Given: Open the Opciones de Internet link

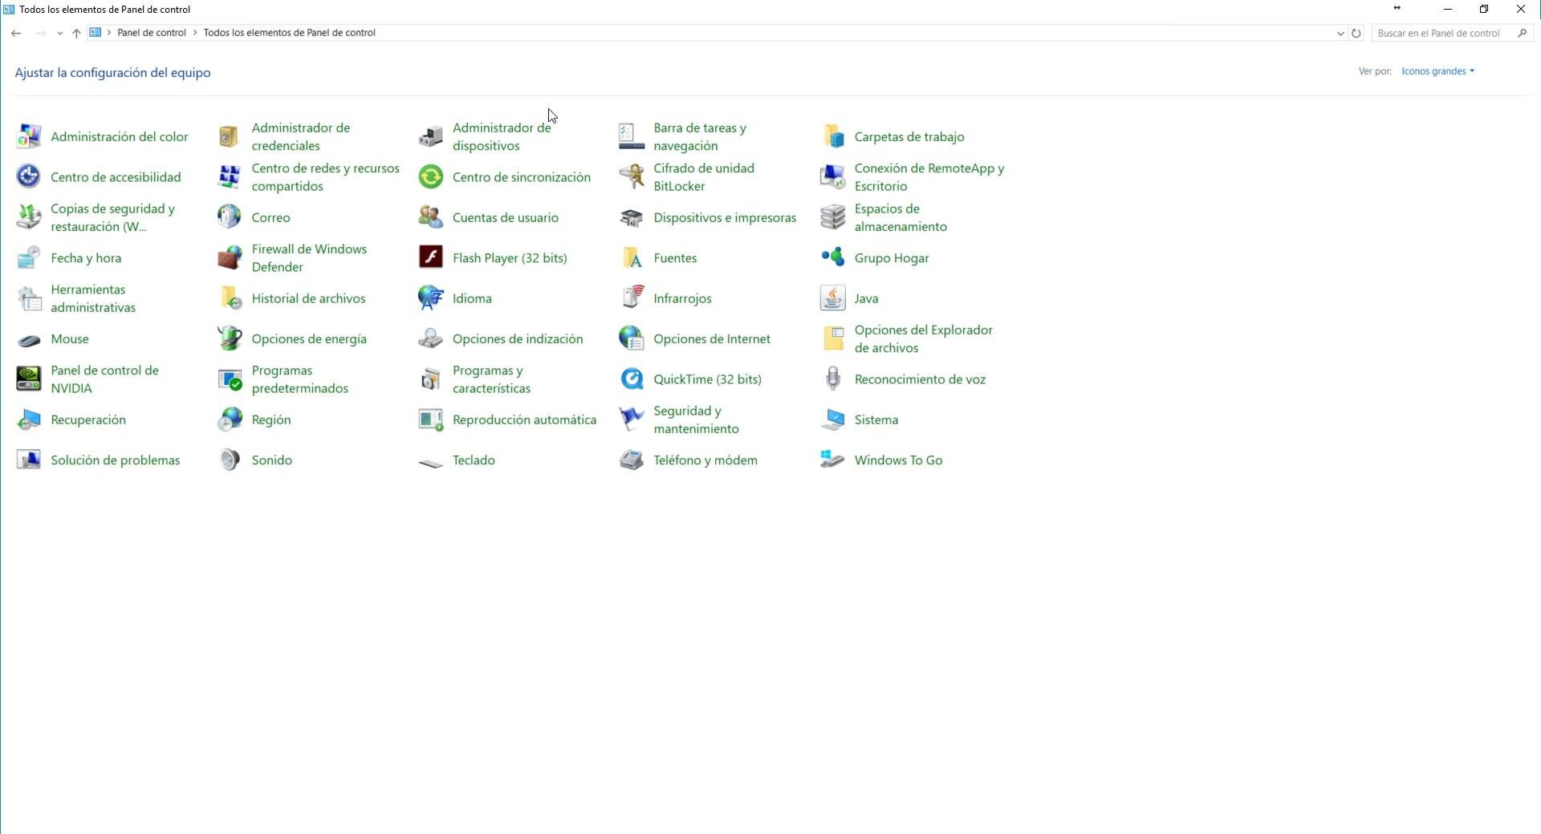Looking at the screenshot, I should point(711,339).
